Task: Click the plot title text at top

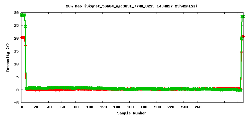Action: [x=132, y=6]
